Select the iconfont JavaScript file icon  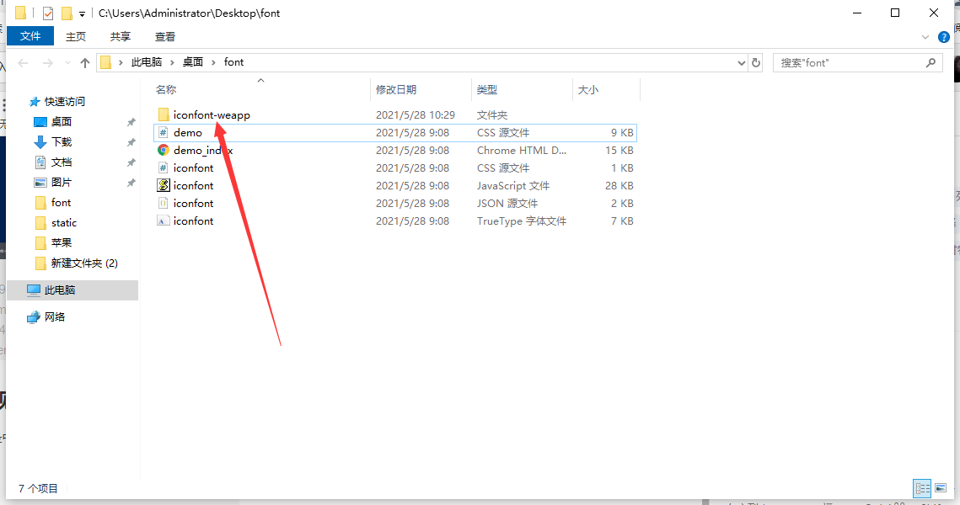point(163,185)
